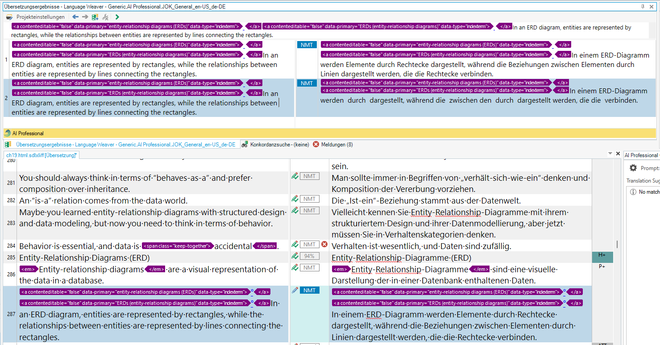
Task: Pin the Übersetzungsergebnisse panel
Action: [x=643, y=6]
